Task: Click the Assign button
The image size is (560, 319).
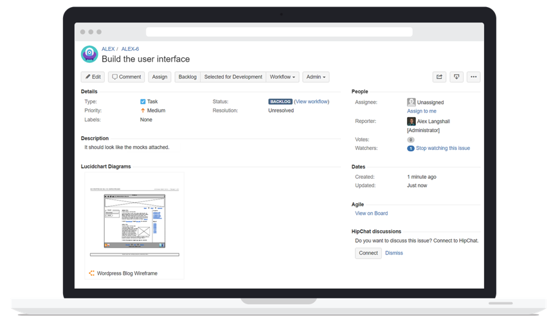Action: coord(159,77)
